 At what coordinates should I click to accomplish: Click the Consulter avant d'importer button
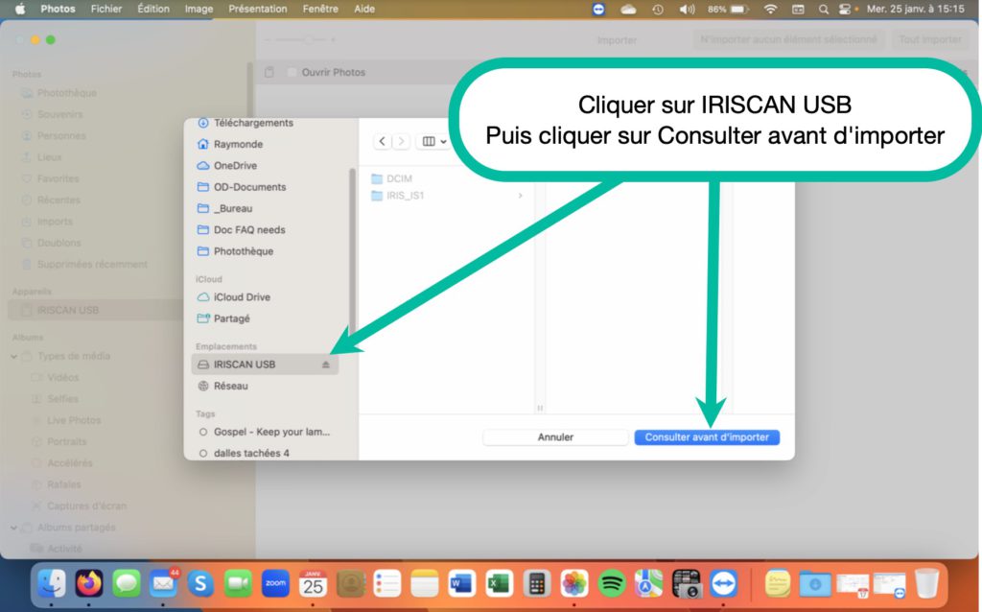point(707,436)
